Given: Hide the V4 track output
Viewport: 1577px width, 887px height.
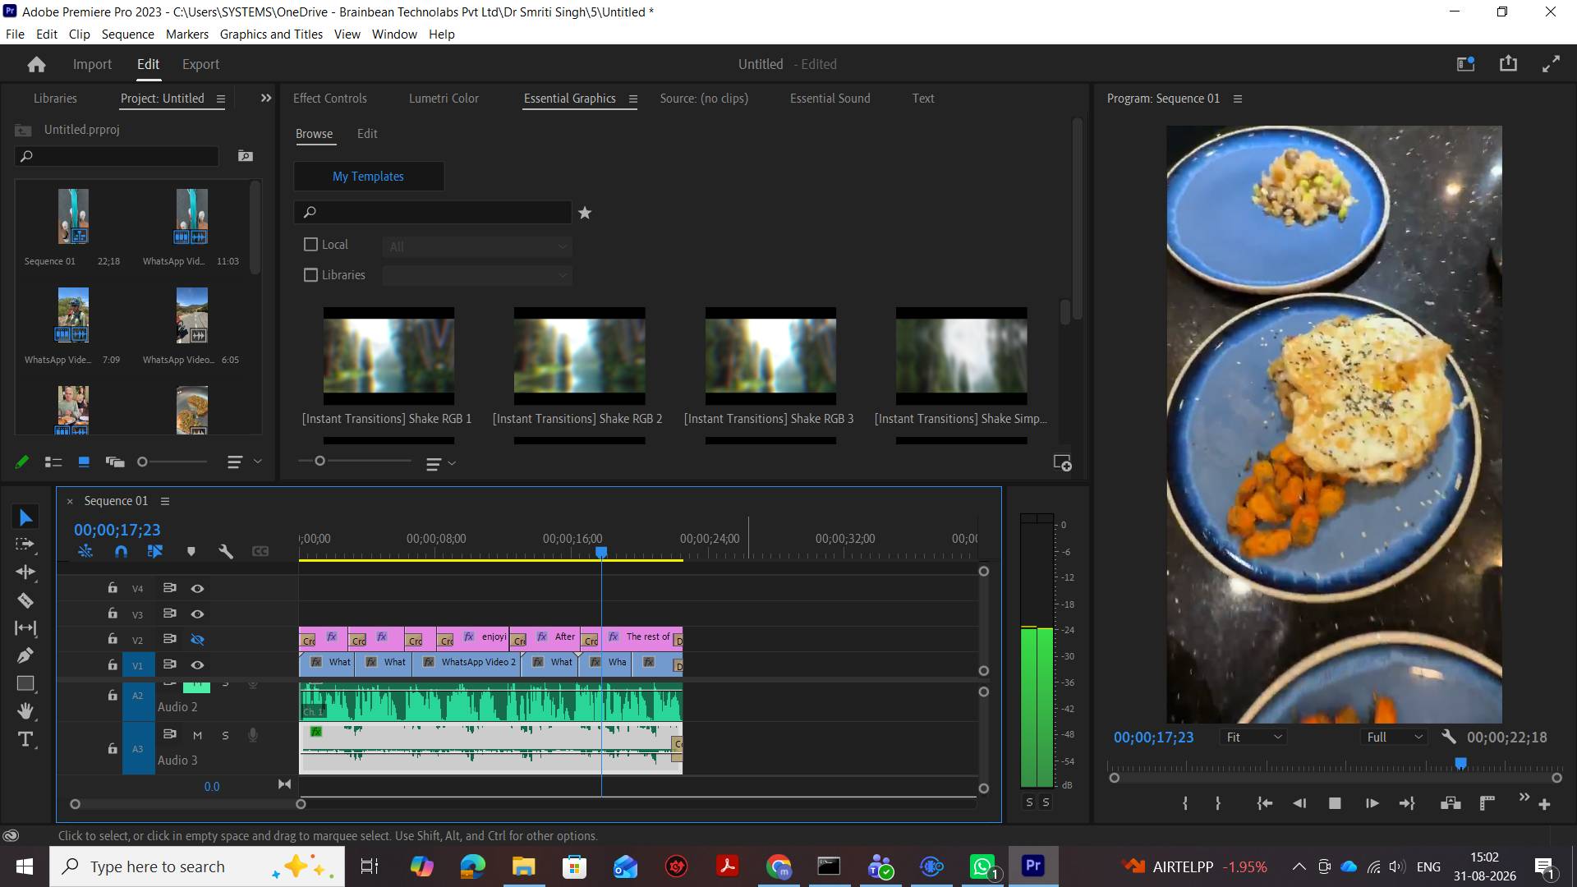Looking at the screenshot, I should 197,588.
